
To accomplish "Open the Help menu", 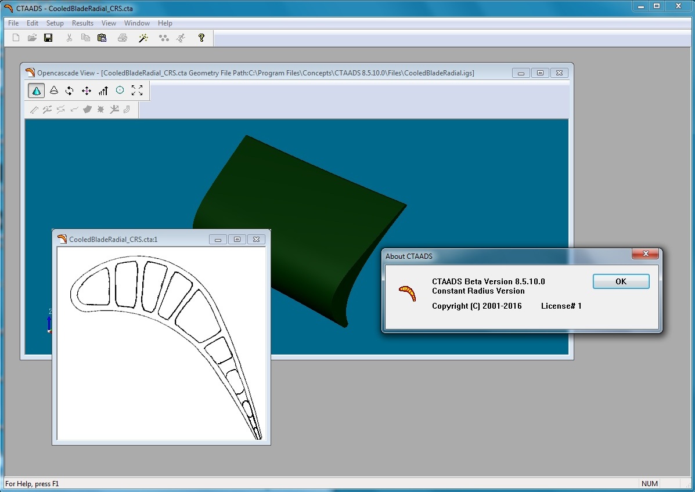I will click(165, 23).
